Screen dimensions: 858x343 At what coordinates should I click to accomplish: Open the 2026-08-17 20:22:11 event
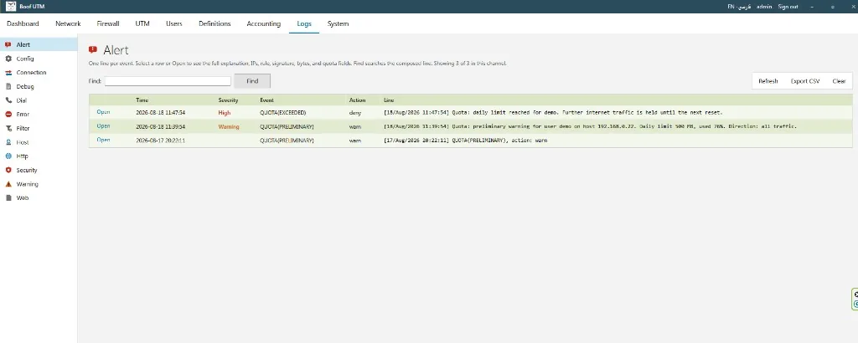[103, 140]
